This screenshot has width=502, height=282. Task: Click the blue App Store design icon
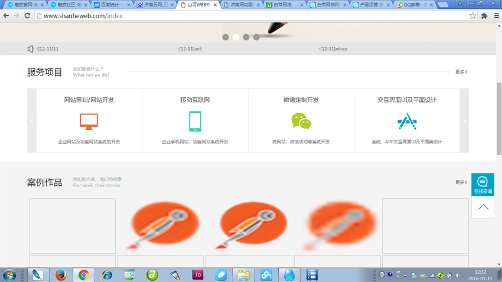click(x=407, y=121)
